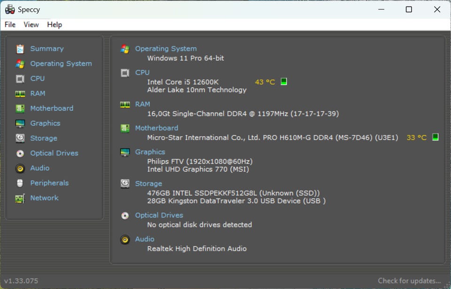Click the Intel UHD Graphics 770 text
The height and width of the screenshot is (289, 451).
[198, 170]
